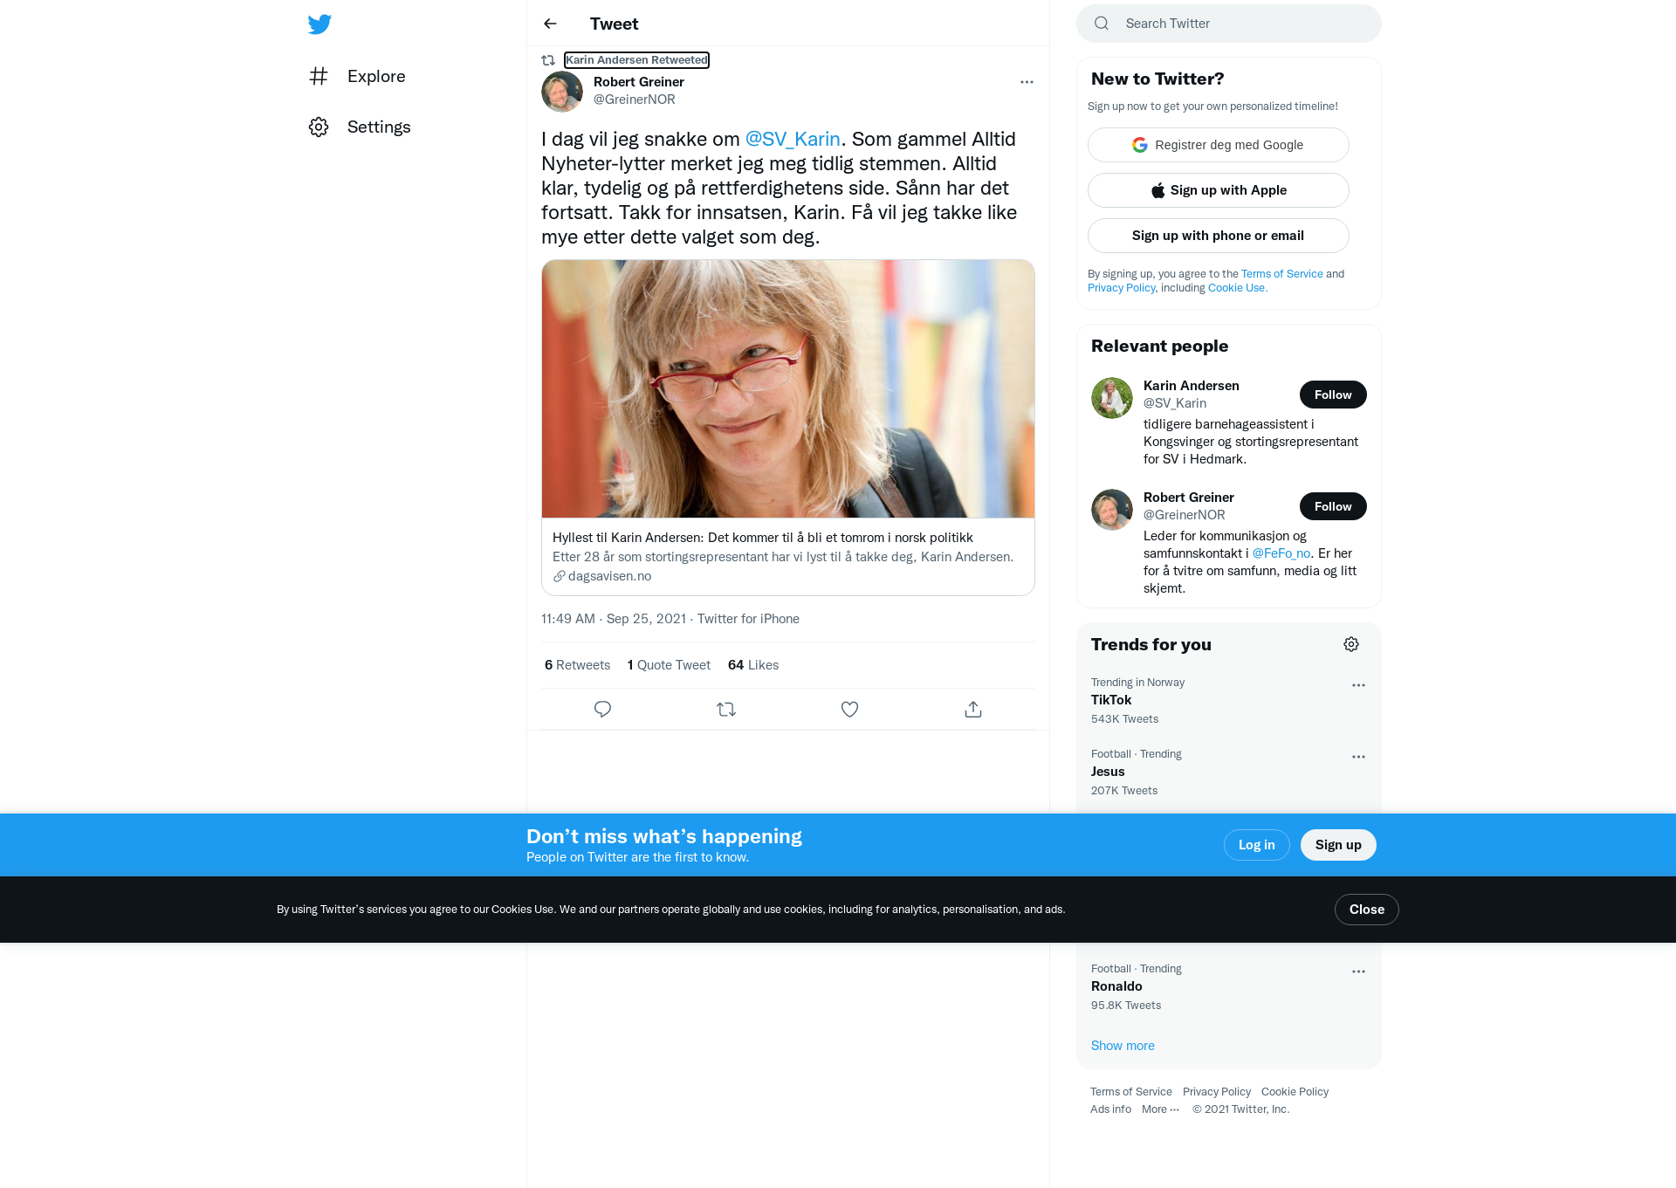
Task: Click Sign up with Apple button
Action: (1219, 190)
